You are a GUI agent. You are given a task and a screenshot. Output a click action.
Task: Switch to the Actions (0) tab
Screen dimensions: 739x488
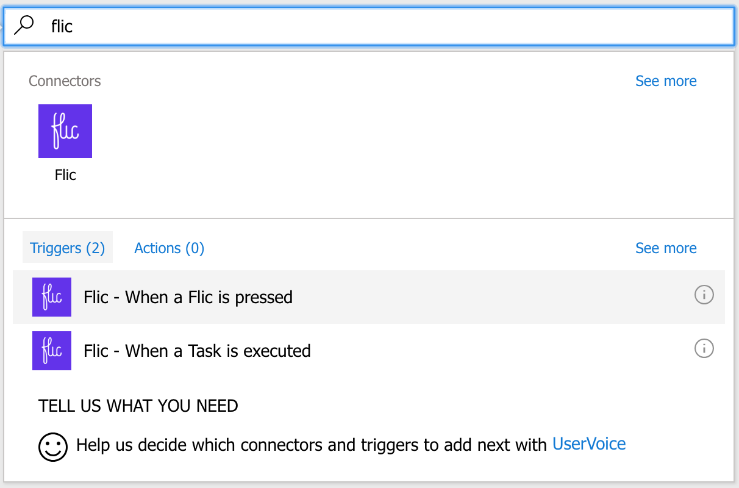(x=169, y=248)
